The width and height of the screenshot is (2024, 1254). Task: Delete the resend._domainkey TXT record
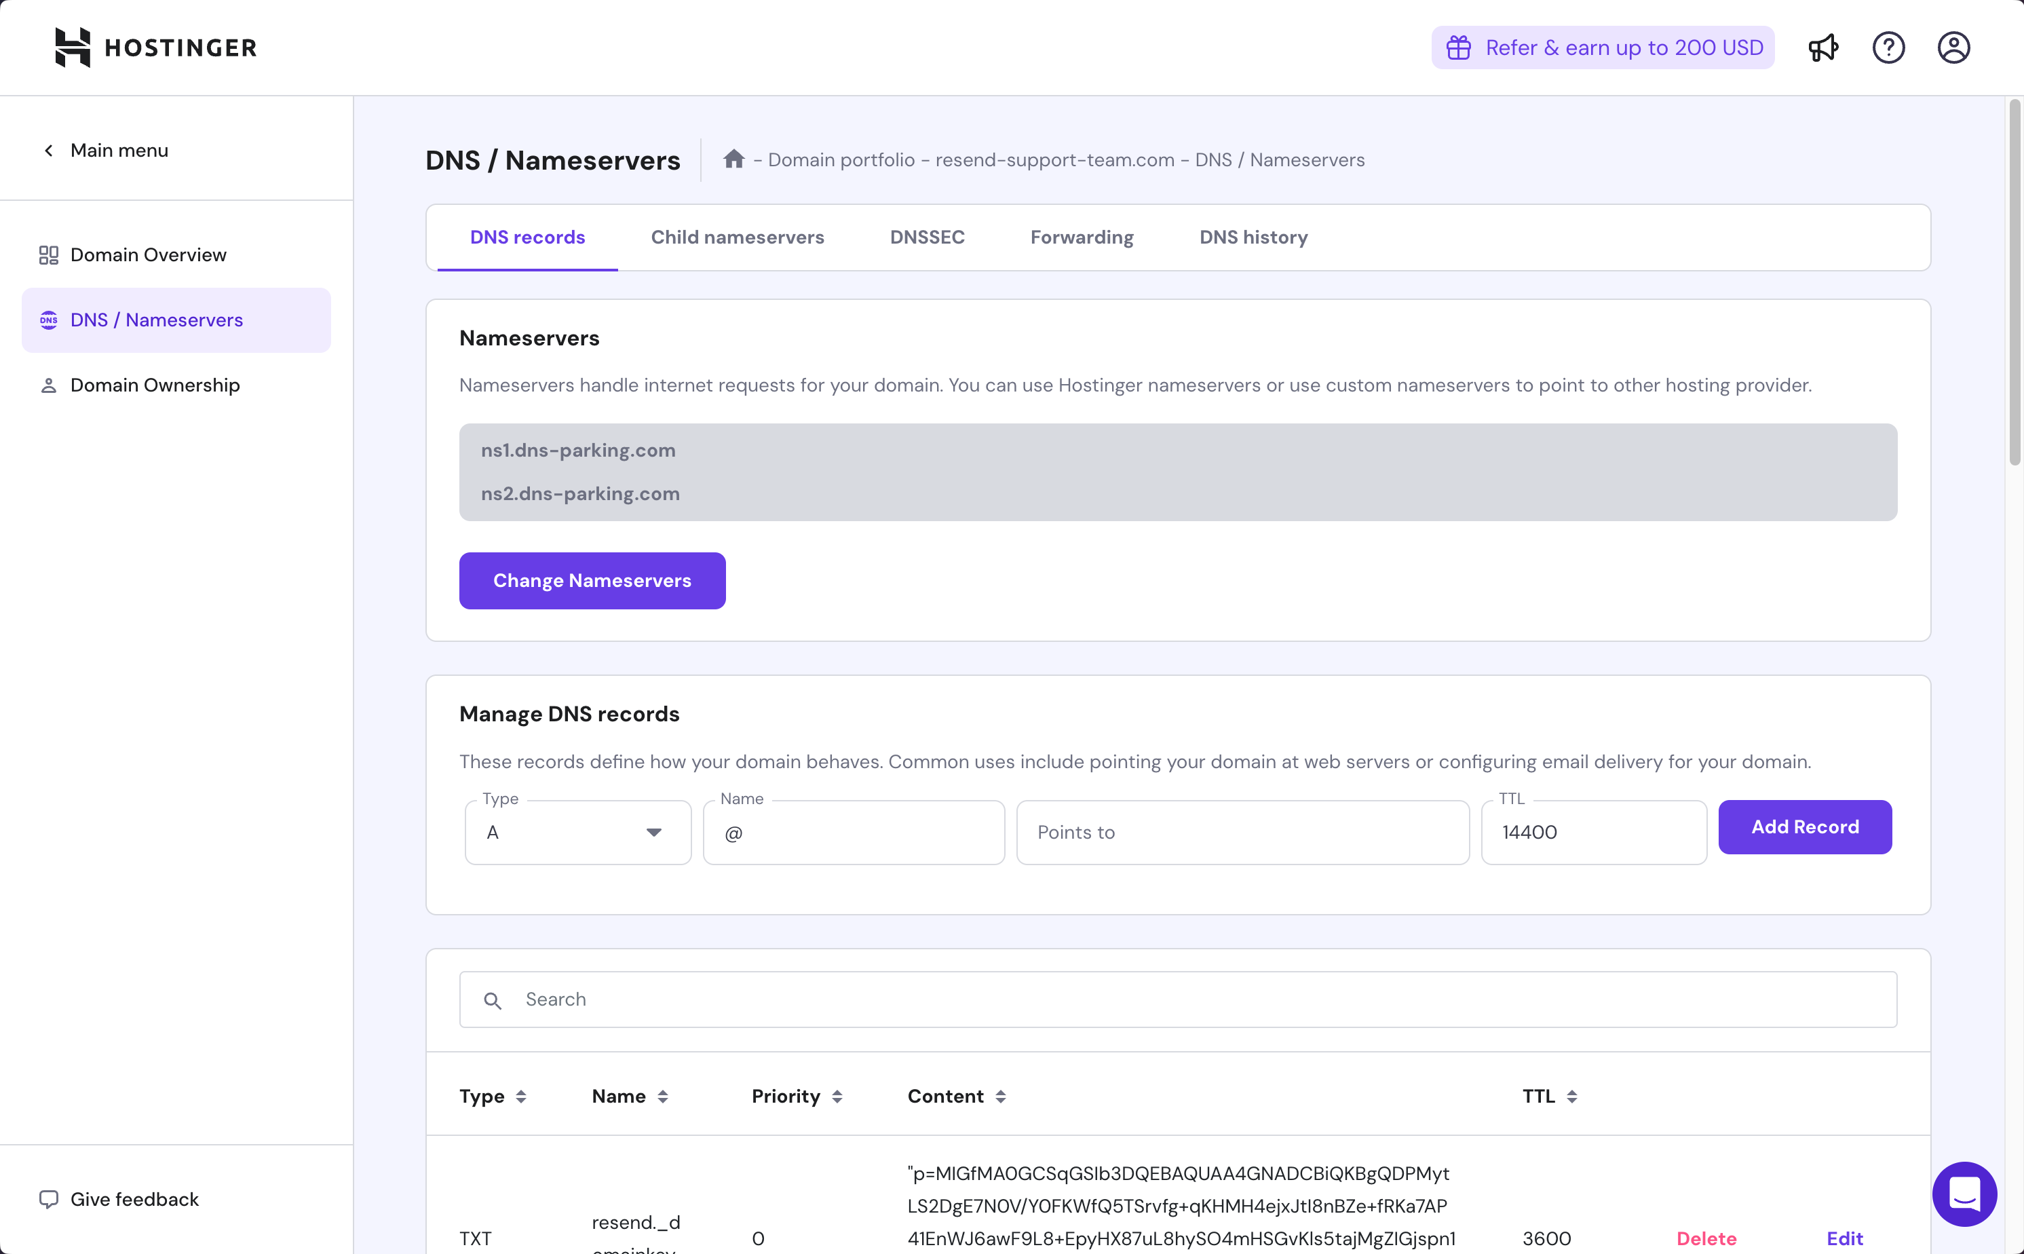coord(1706,1238)
